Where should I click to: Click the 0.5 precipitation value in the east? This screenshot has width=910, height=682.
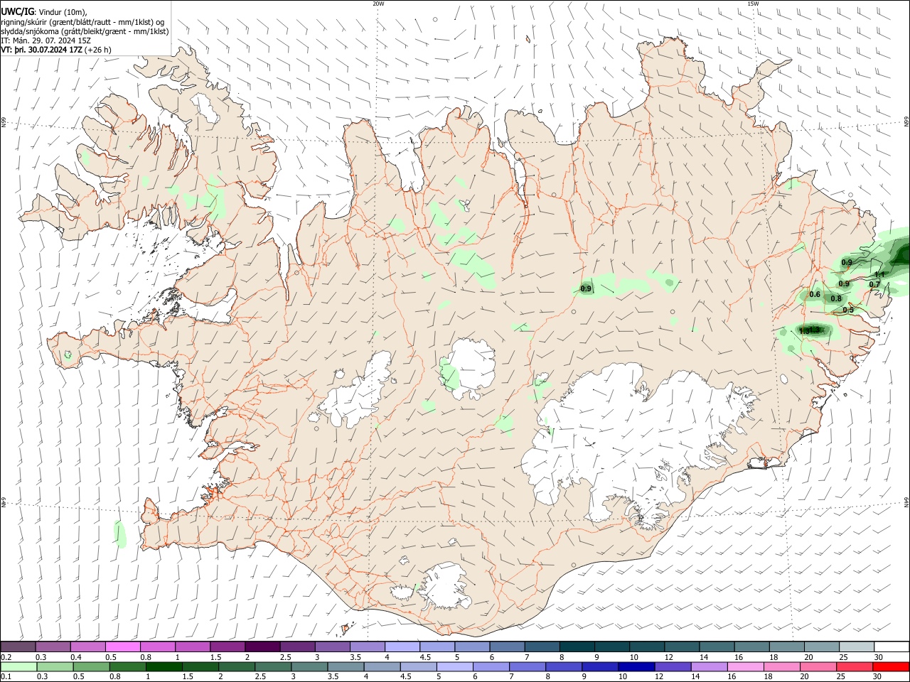coord(848,310)
